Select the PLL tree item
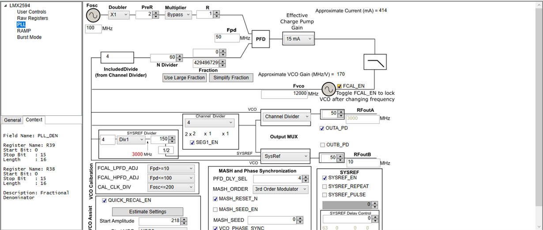The width and height of the screenshot is (543, 230). click(x=21, y=25)
